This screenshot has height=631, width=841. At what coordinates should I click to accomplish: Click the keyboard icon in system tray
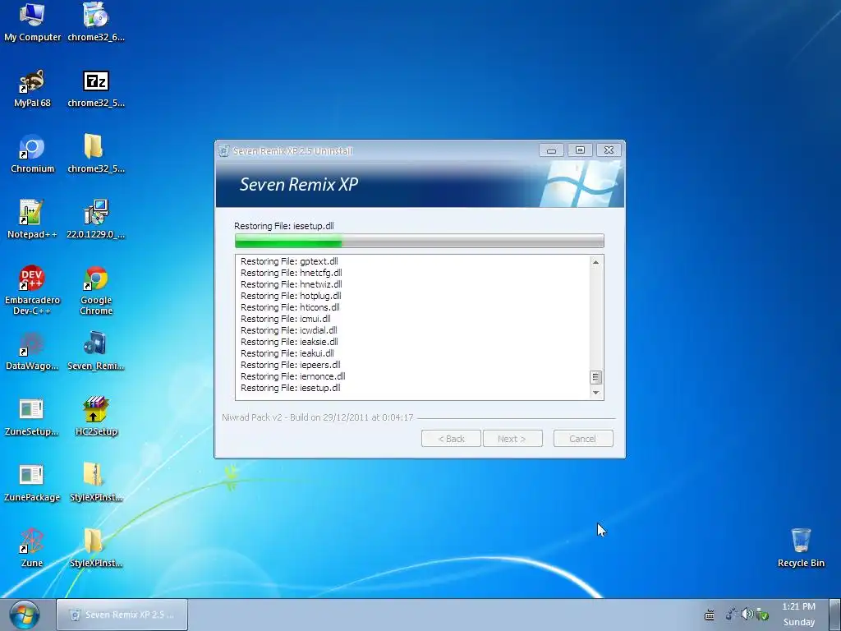pyautogui.click(x=710, y=615)
